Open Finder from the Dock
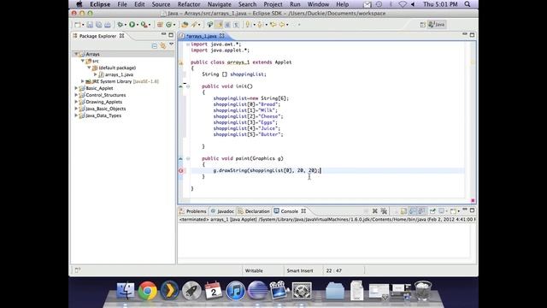The height and width of the screenshot is (308, 547). coord(126,291)
